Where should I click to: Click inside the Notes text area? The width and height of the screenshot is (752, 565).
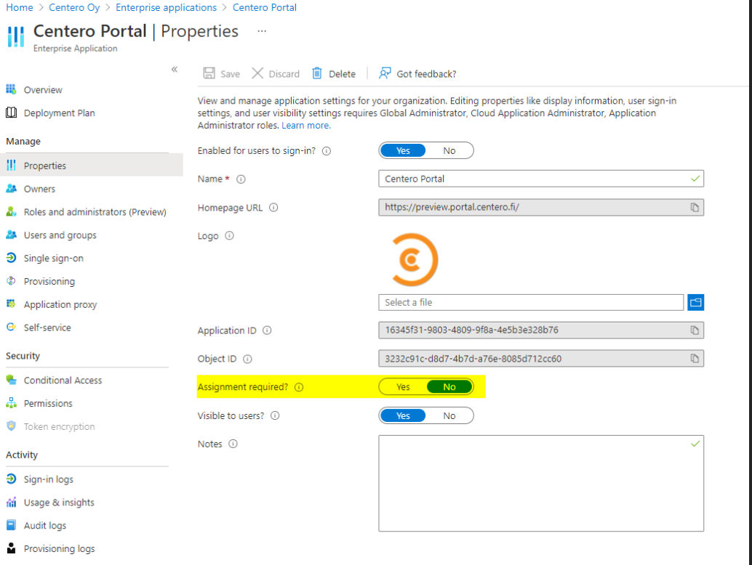(540, 483)
